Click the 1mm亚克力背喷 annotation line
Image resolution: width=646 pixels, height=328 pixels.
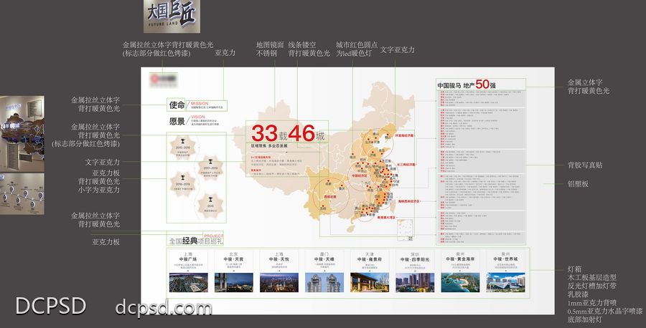click(592, 302)
